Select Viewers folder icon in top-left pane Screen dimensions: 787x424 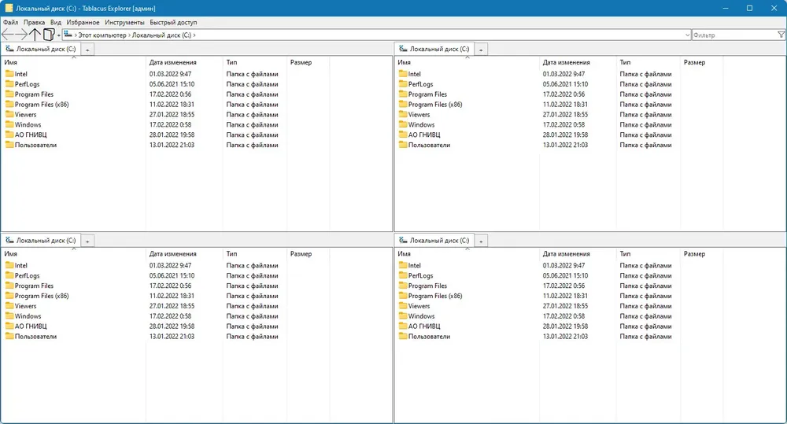click(x=9, y=114)
